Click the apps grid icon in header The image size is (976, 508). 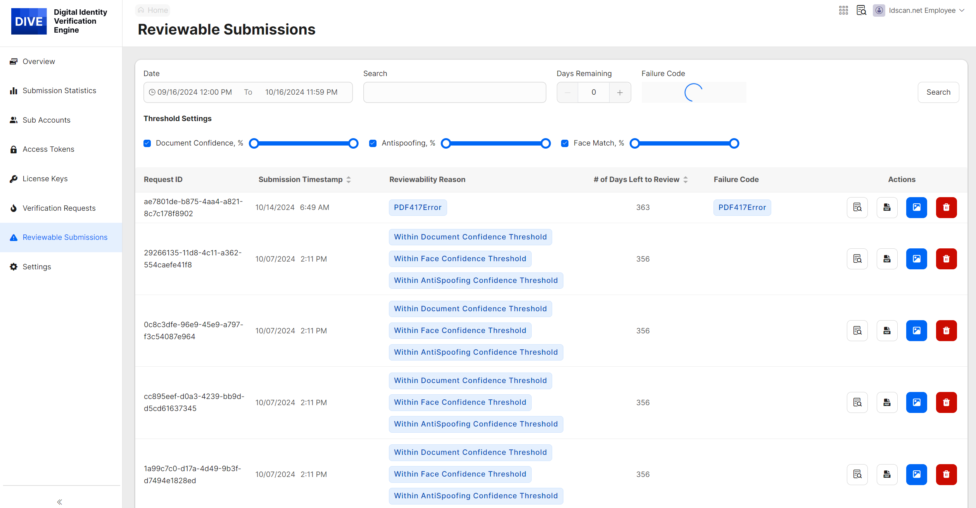click(843, 10)
